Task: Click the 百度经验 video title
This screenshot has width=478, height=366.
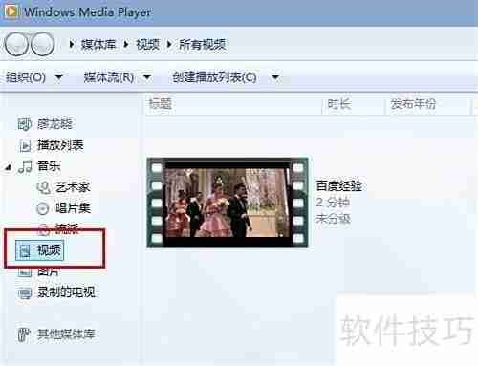Action: pos(339,185)
